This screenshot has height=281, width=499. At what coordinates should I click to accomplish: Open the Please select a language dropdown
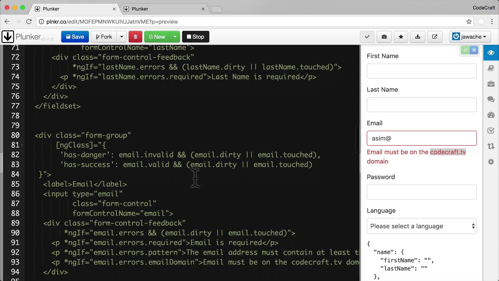click(421, 226)
